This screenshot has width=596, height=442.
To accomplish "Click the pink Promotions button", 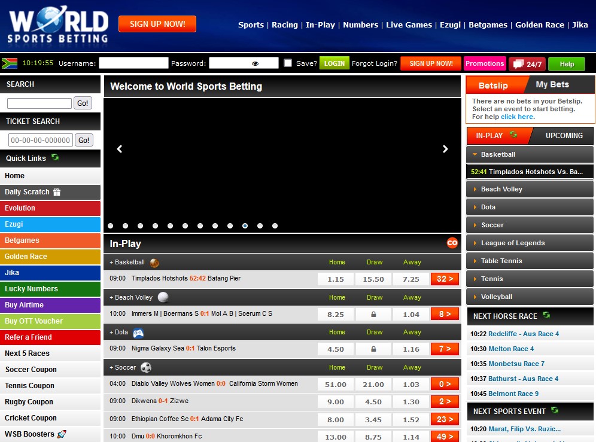I will click(485, 63).
